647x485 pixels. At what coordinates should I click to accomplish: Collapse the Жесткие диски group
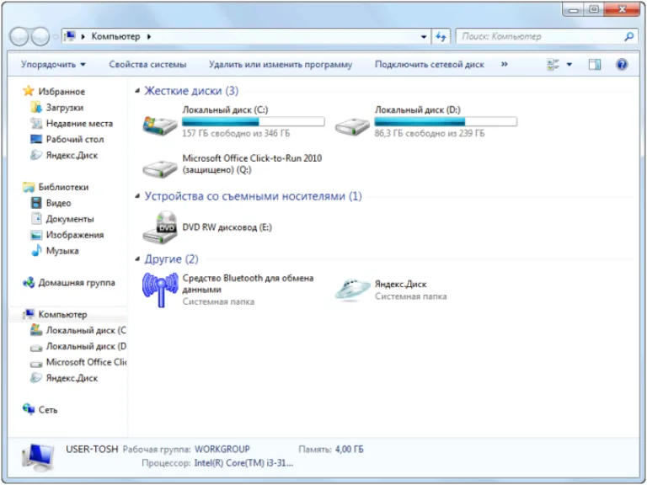(x=137, y=91)
